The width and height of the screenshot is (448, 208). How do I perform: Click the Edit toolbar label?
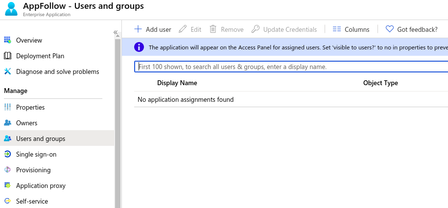coord(196,30)
